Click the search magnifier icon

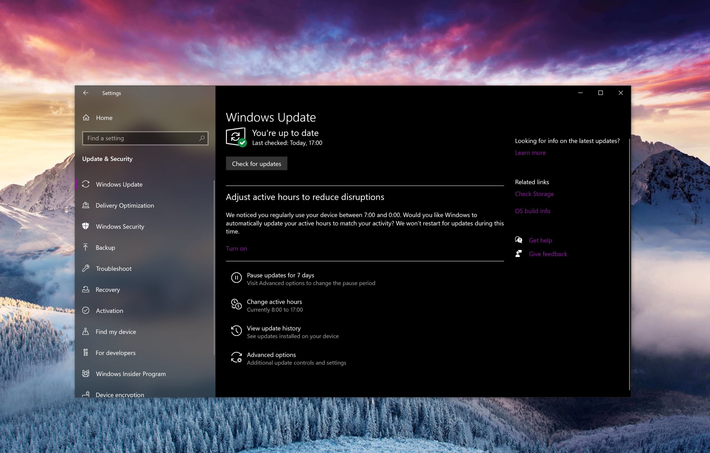(202, 138)
